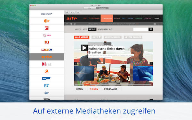Select the Letzte Chance filter

(x=133, y=37)
